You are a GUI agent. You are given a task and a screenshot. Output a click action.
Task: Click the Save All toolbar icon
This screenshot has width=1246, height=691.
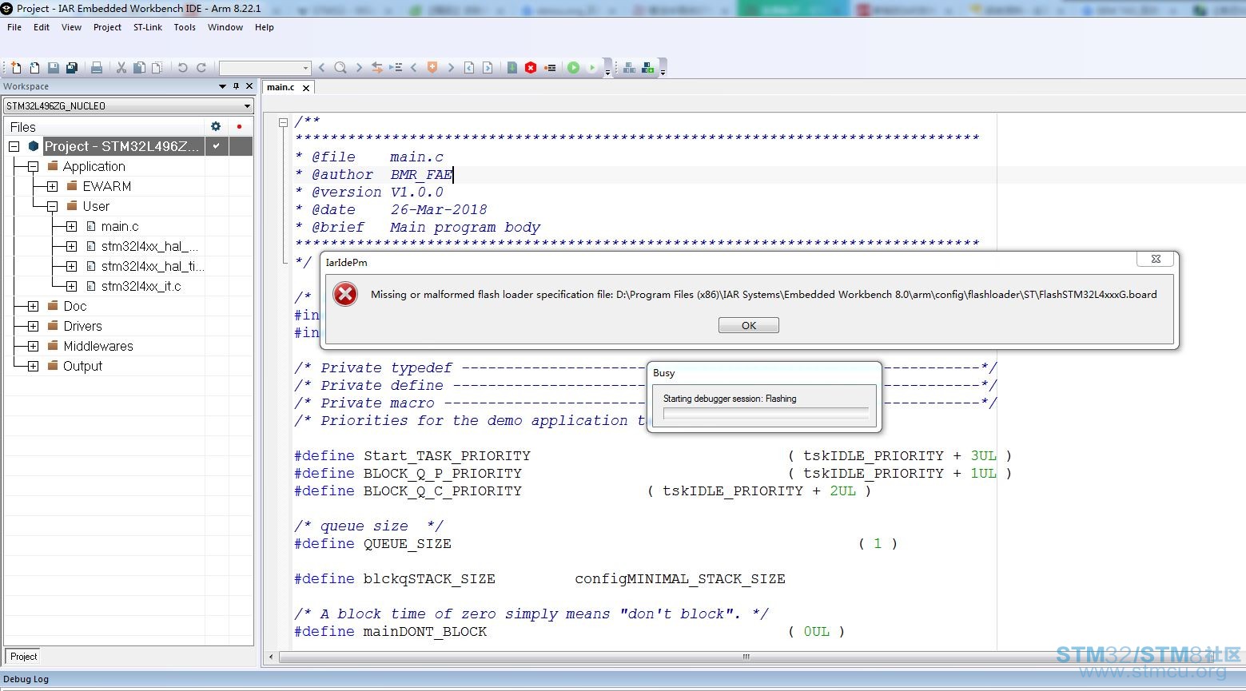point(72,68)
